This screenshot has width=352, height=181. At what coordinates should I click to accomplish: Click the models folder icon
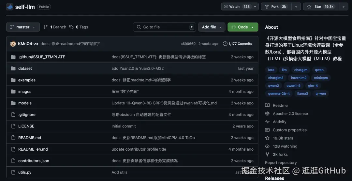click(13, 103)
